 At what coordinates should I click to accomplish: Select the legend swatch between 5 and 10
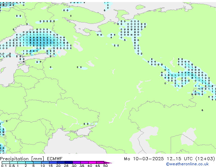click(38, 163)
